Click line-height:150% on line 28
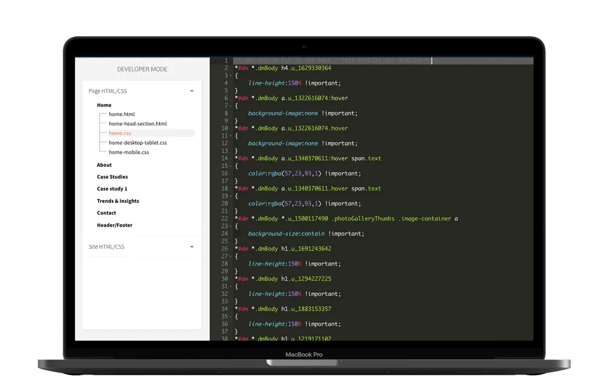The width and height of the screenshot is (605, 377). click(x=275, y=263)
